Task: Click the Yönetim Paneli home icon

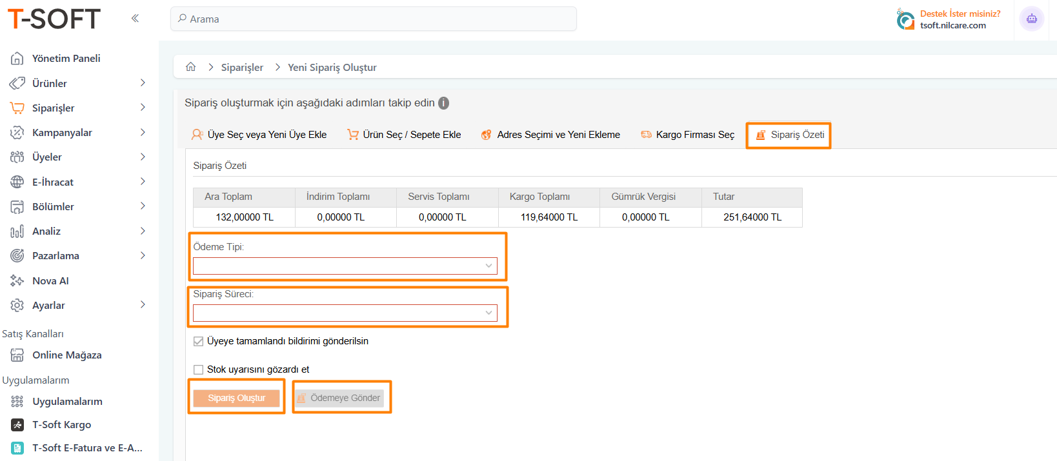Action: pyautogui.click(x=17, y=59)
